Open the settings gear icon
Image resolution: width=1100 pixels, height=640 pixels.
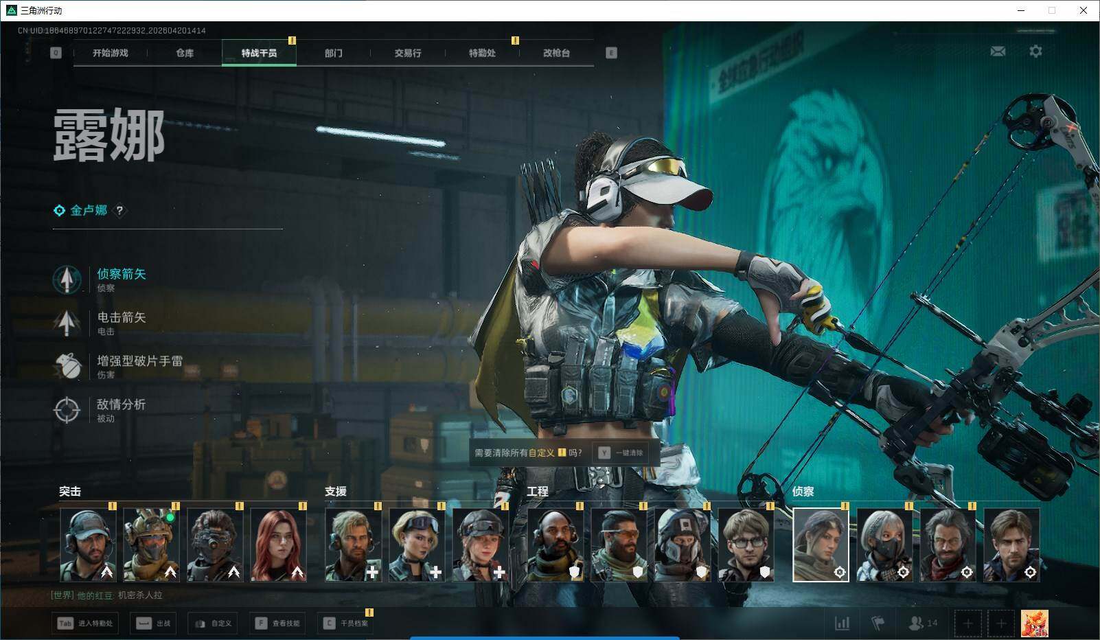click(1035, 52)
